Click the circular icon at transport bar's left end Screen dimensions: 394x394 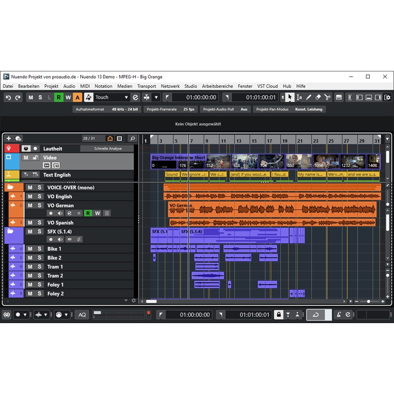pos(7,315)
